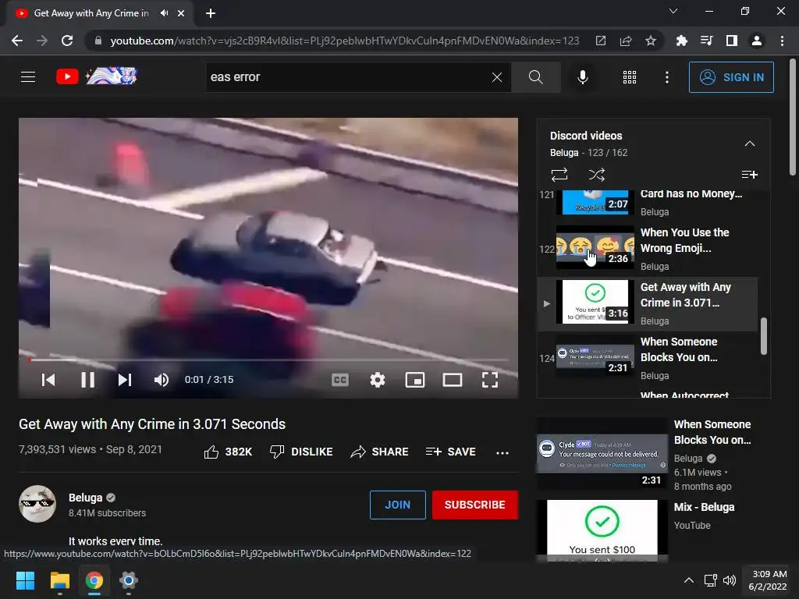
Task: Close the 'Get Away with Any Crime' tab
Action: pos(181,13)
